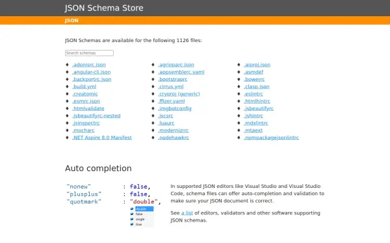Open the .angular-cli.json schema link

point(91,72)
